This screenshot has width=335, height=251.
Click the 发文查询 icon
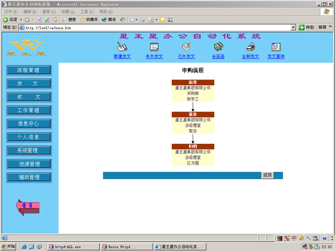coord(276,47)
